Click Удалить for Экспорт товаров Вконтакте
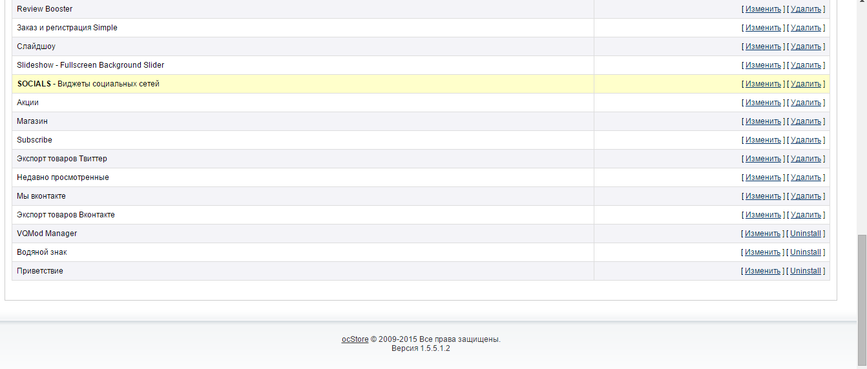Viewport: 867px width, 369px height. pyautogui.click(x=806, y=215)
